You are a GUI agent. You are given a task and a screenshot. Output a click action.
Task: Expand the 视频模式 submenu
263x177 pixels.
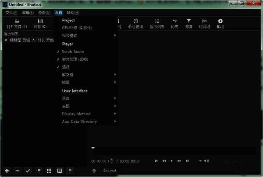pos(86,35)
